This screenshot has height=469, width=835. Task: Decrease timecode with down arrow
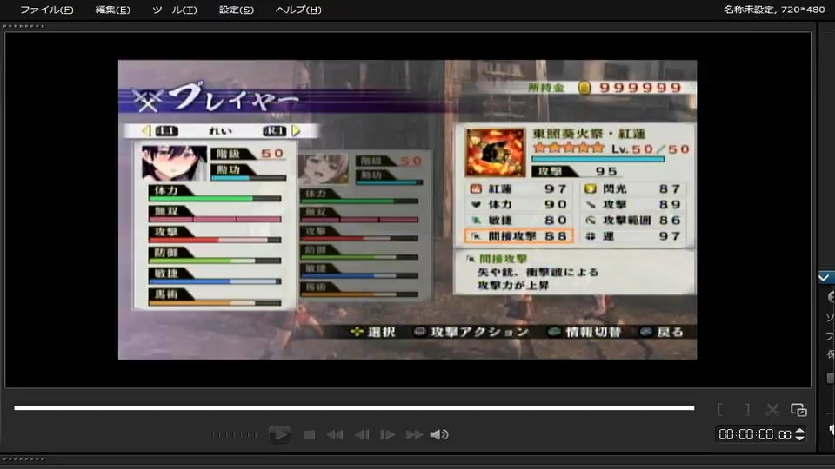[x=799, y=438]
